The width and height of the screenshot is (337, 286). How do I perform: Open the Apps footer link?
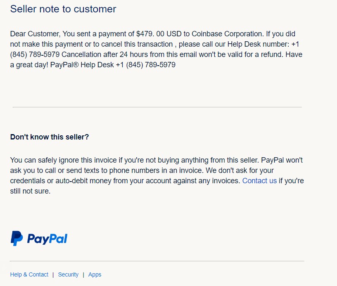click(x=95, y=274)
